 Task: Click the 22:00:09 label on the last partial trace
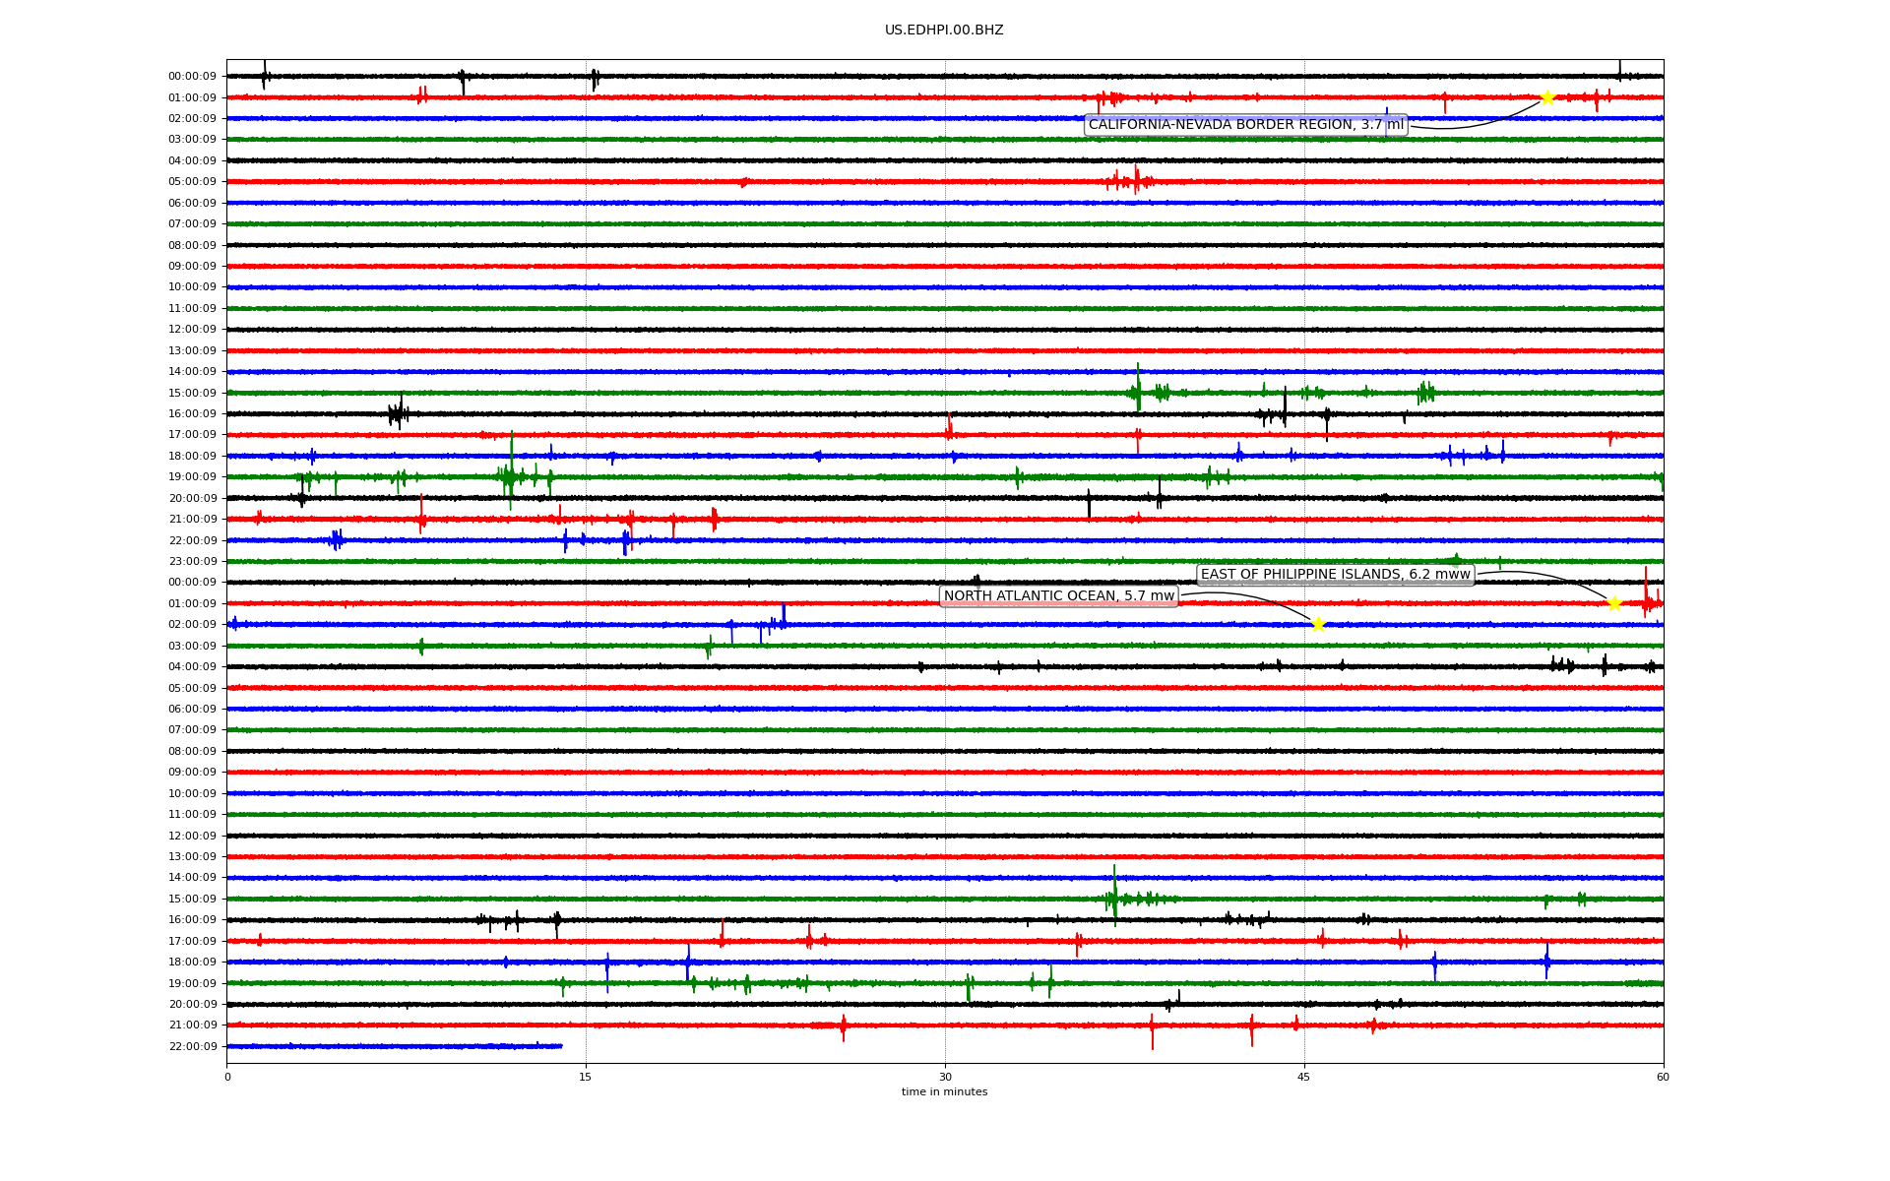(x=192, y=1046)
